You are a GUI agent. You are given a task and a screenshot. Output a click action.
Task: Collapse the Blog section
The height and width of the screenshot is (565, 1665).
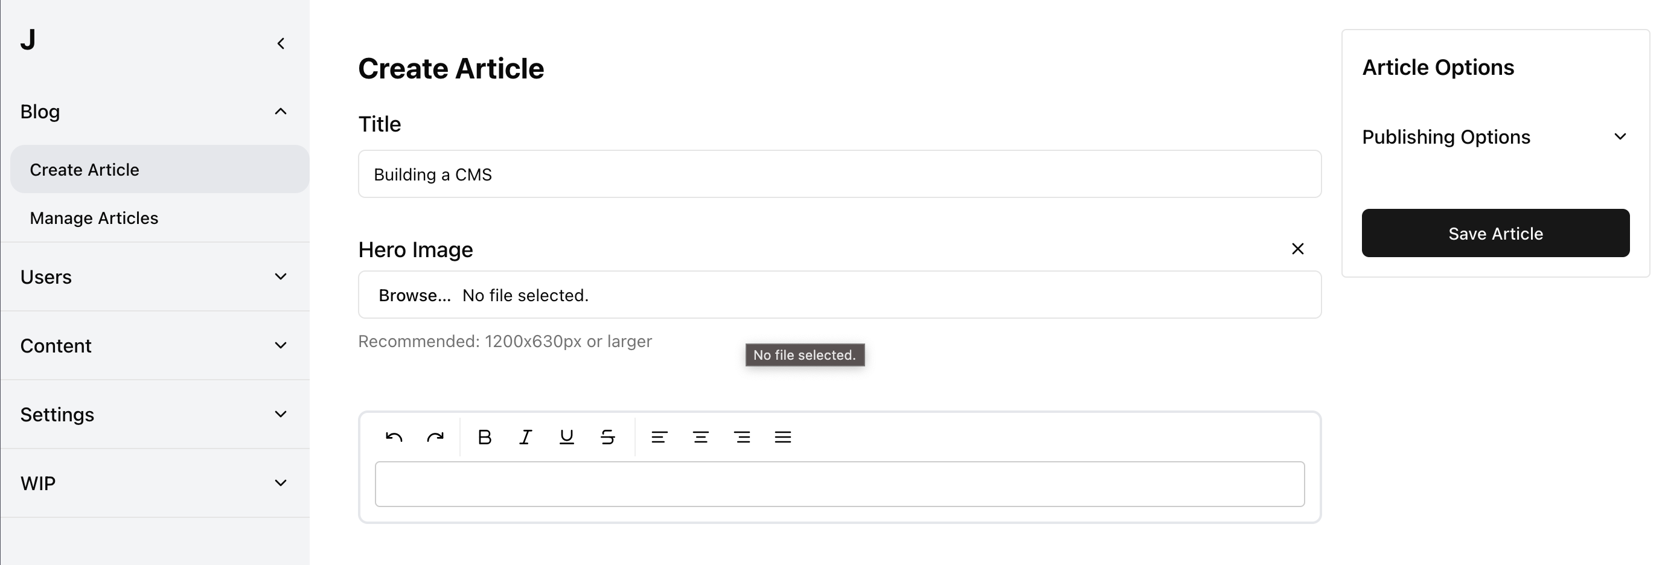[x=280, y=111]
